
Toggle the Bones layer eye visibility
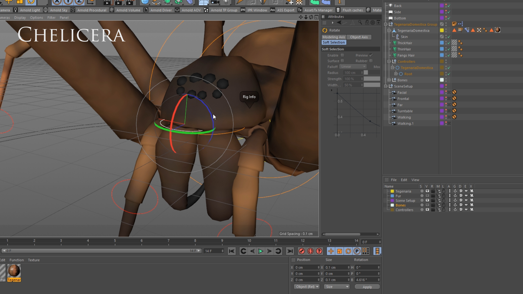click(427, 205)
